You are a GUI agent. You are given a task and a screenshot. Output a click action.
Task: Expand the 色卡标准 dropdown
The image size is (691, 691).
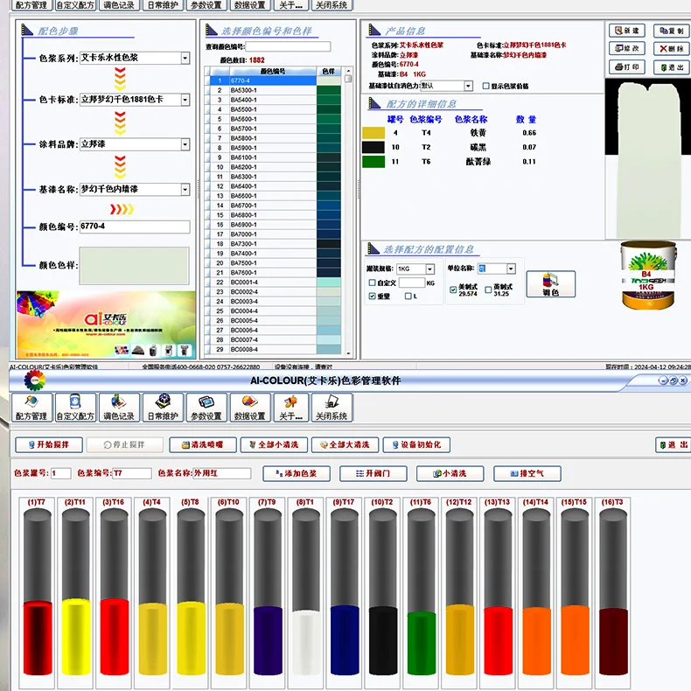tap(185, 100)
